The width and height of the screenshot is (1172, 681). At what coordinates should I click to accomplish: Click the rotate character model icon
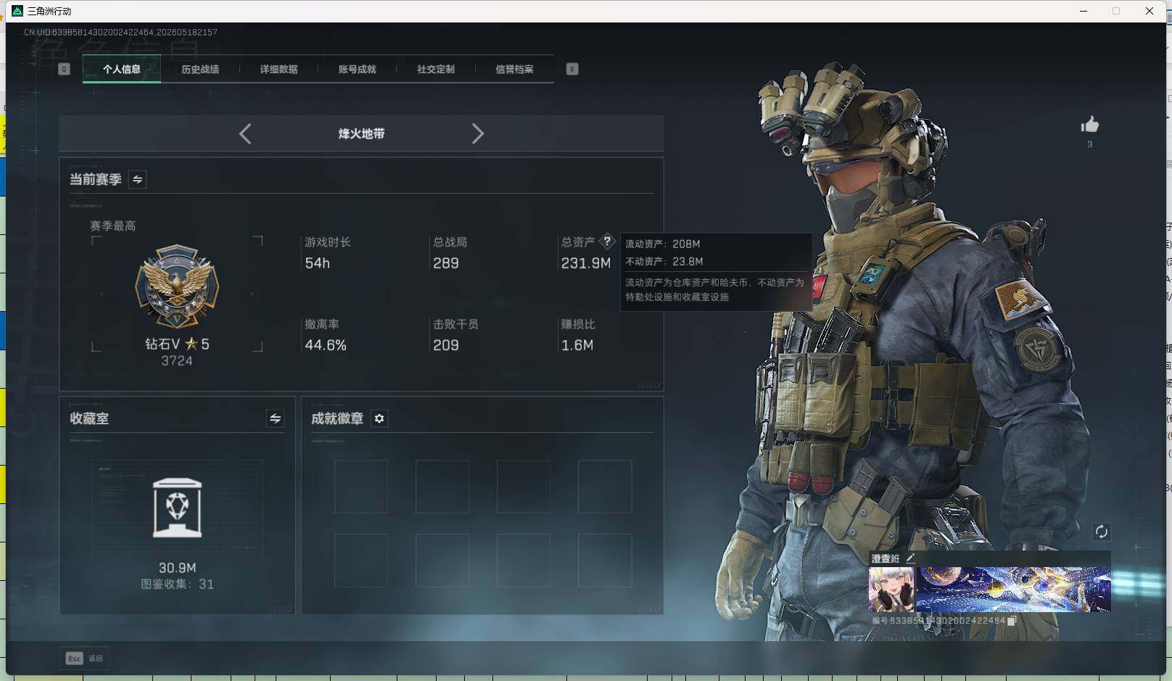(1101, 532)
